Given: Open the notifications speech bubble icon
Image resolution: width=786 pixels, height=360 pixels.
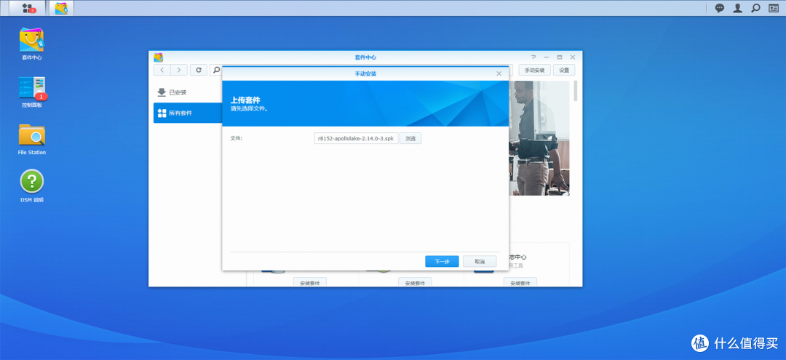Looking at the screenshot, I should (x=720, y=8).
